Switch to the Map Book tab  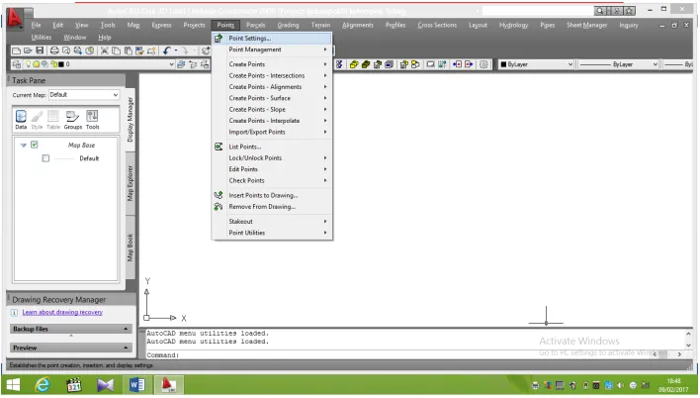[130, 248]
